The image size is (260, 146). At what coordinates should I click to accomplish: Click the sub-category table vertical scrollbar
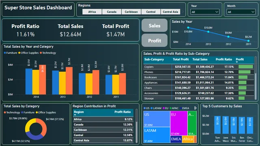point(256,65)
